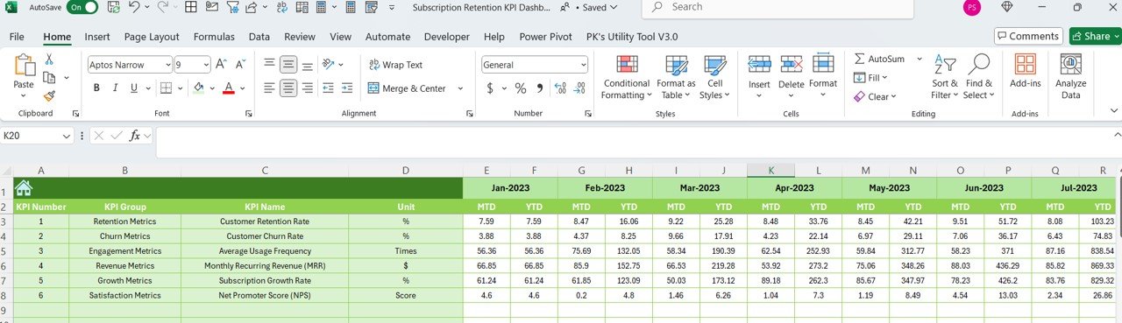Image resolution: width=1122 pixels, height=323 pixels.
Task: Open the General number format dropdown
Action: pos(584,65)
